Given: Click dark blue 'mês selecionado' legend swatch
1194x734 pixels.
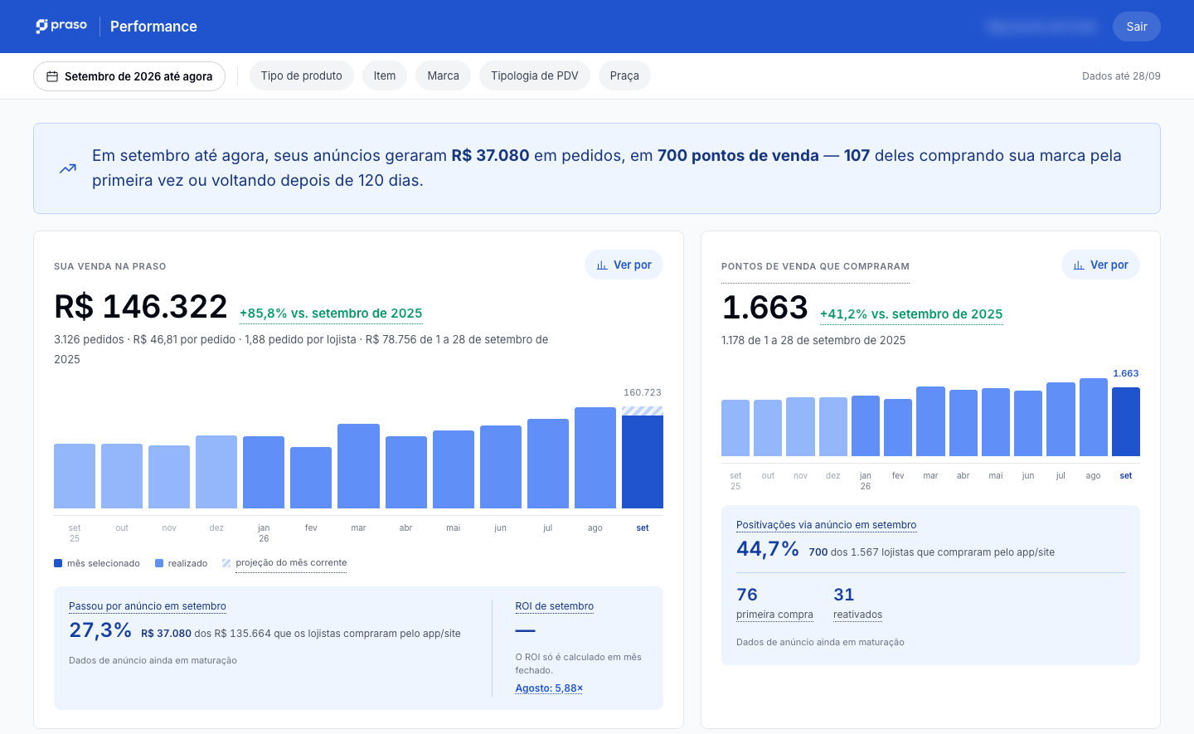Looking at the screenshot, I should pos(58,563).
